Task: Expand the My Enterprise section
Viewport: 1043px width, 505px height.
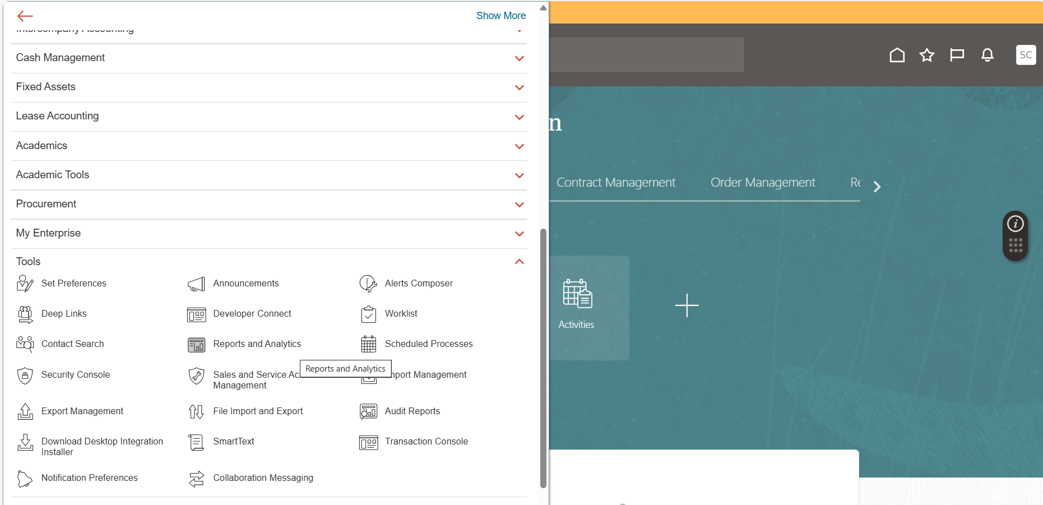Action: point(520,234)
